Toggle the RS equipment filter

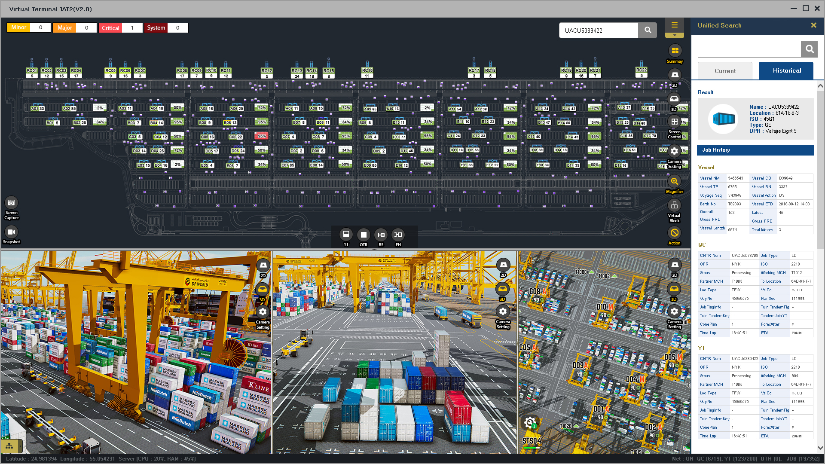pyautogui.click(x=381, y=235)
